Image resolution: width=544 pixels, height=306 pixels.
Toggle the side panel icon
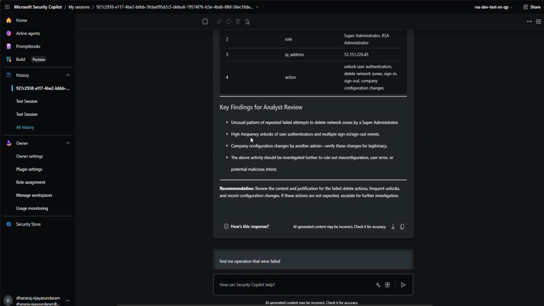[538, 22]
